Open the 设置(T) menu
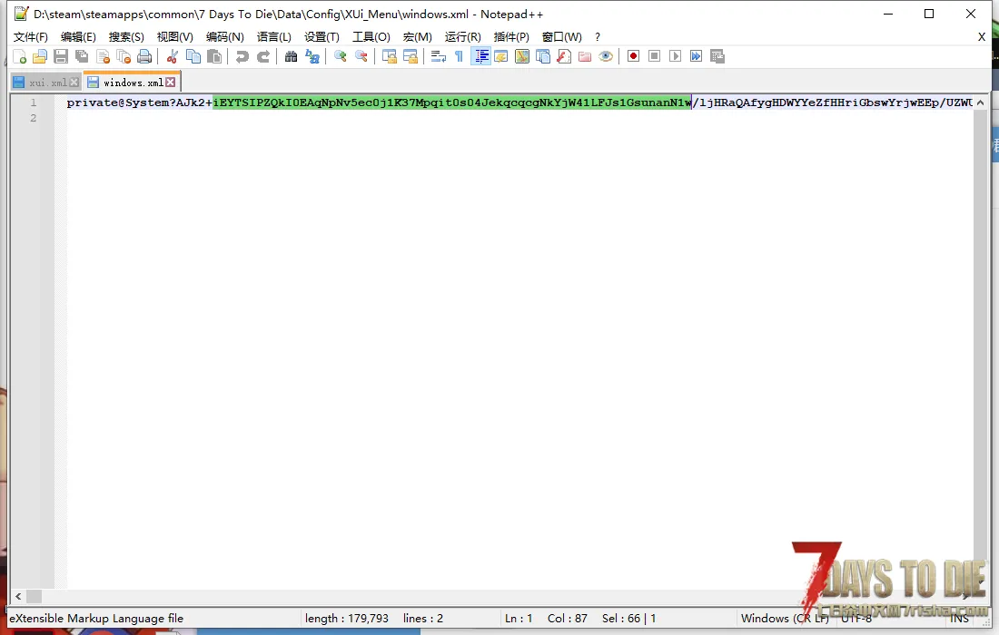The height and width of the screenshot is (635, 999). [x=321, y=37]
